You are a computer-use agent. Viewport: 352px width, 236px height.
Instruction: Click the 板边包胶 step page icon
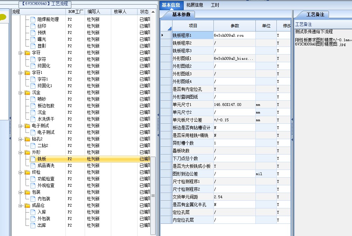tap(33, 106)
